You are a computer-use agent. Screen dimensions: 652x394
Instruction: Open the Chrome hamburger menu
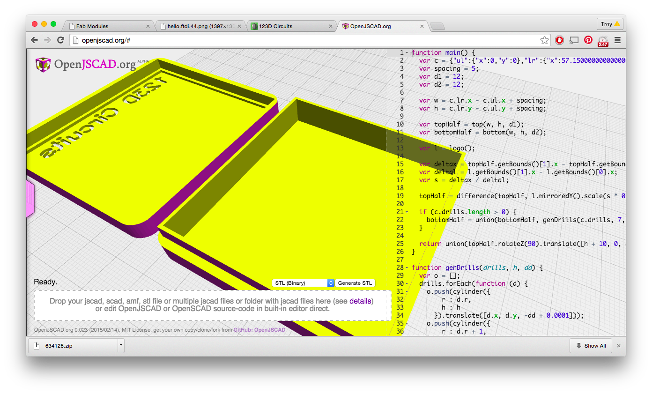tap(617, 40)
